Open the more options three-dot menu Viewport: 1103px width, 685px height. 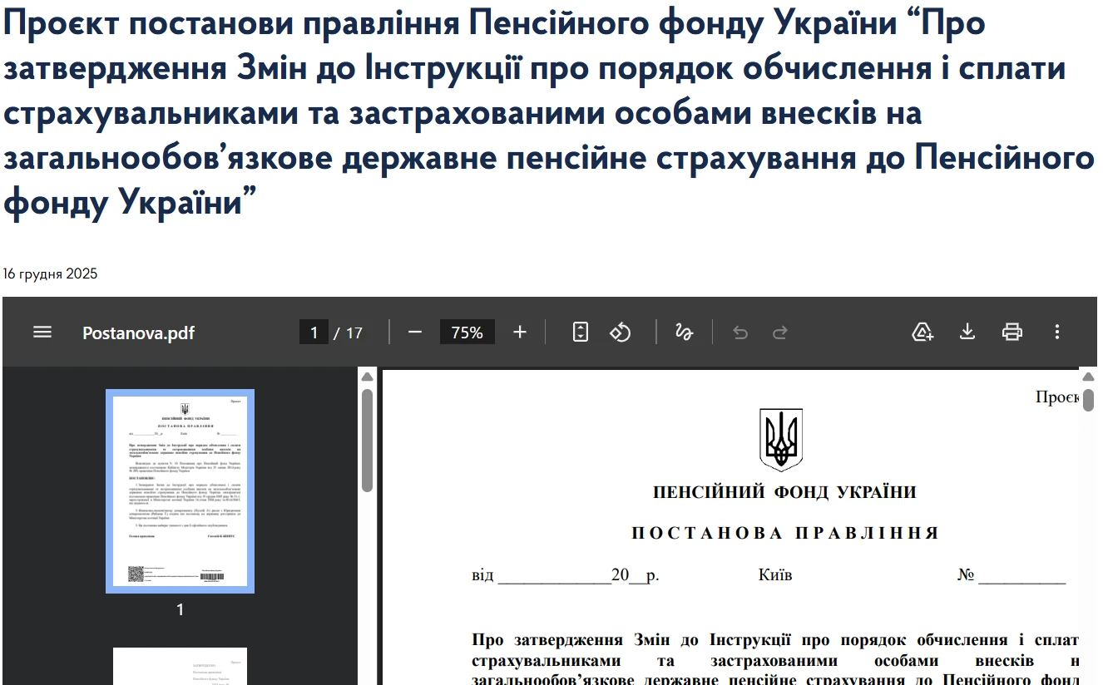pos(1057,331)
